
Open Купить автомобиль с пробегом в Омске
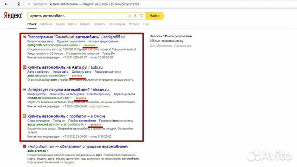(x=66, y=116)
